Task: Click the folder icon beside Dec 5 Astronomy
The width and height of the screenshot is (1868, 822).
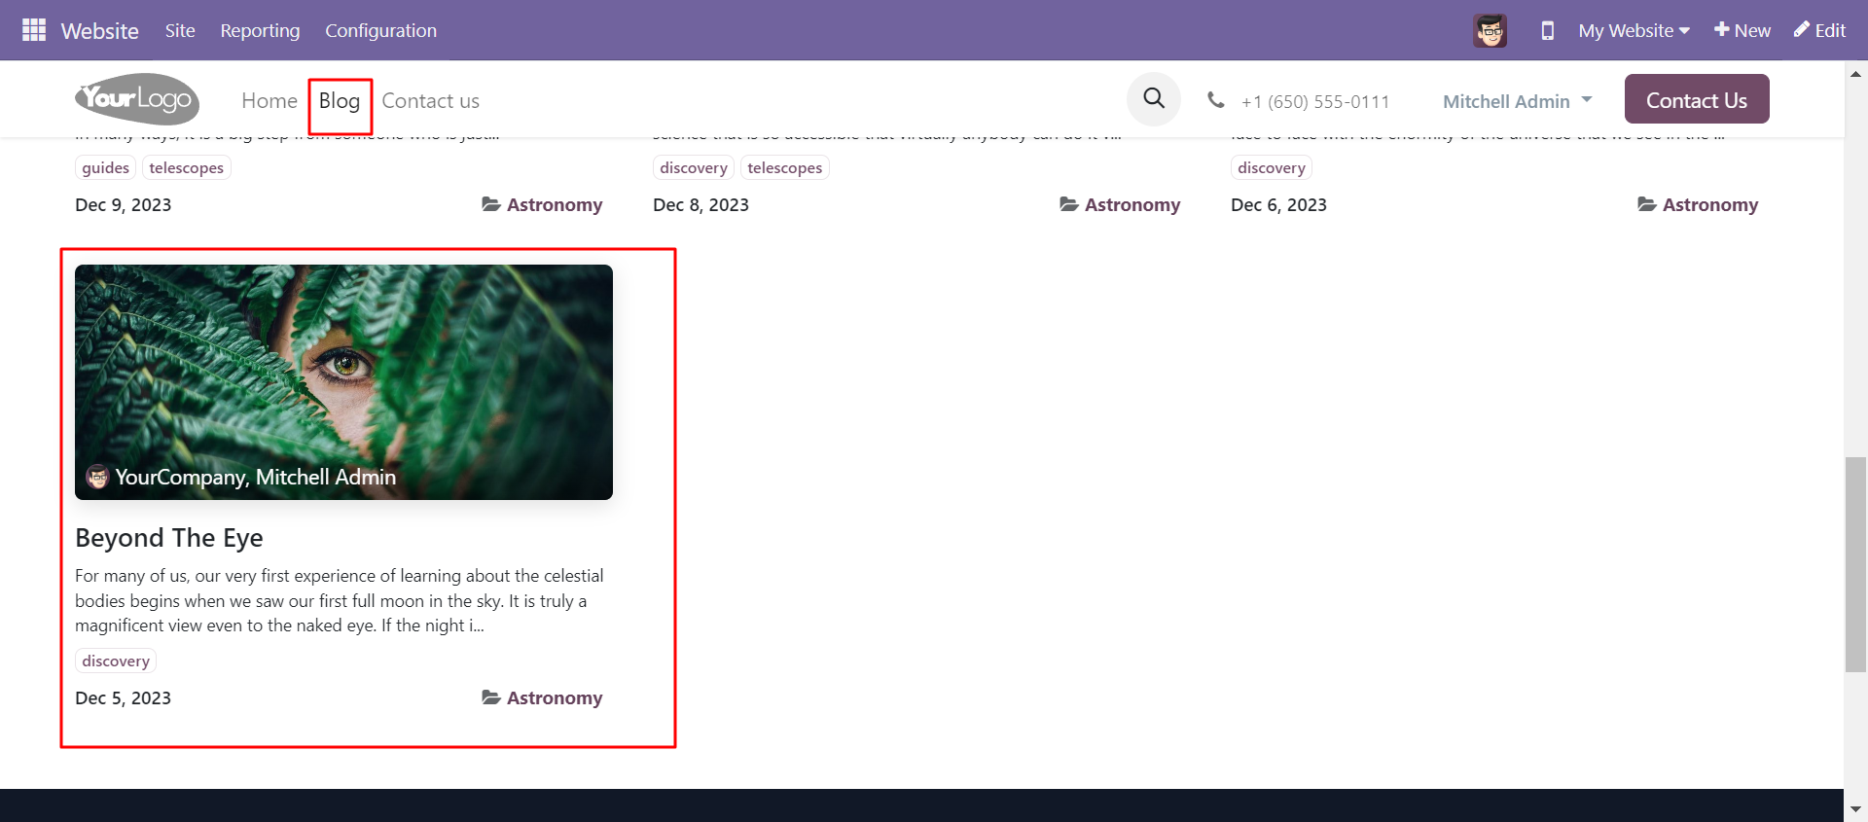Action: 491,697
